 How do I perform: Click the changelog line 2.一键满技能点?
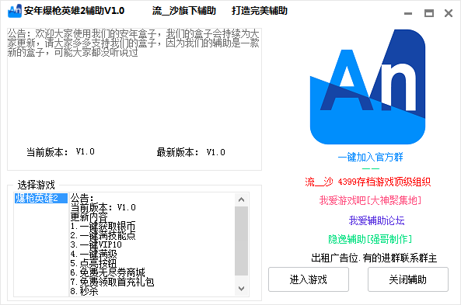click(103, 235)
